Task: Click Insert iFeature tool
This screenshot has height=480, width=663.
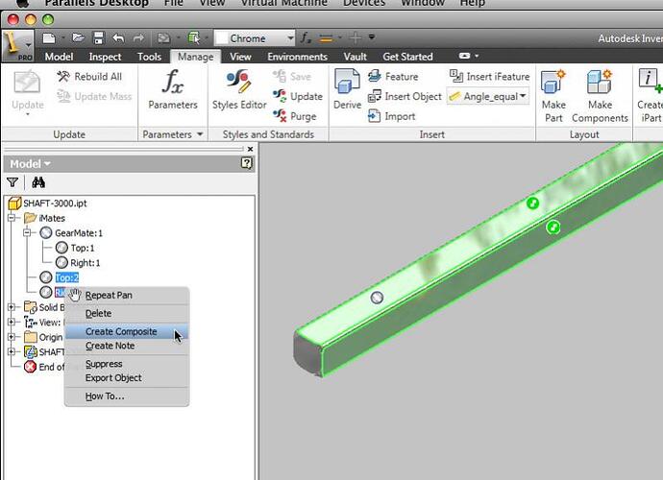Action: pyautogui.click(x=489, y=77)
